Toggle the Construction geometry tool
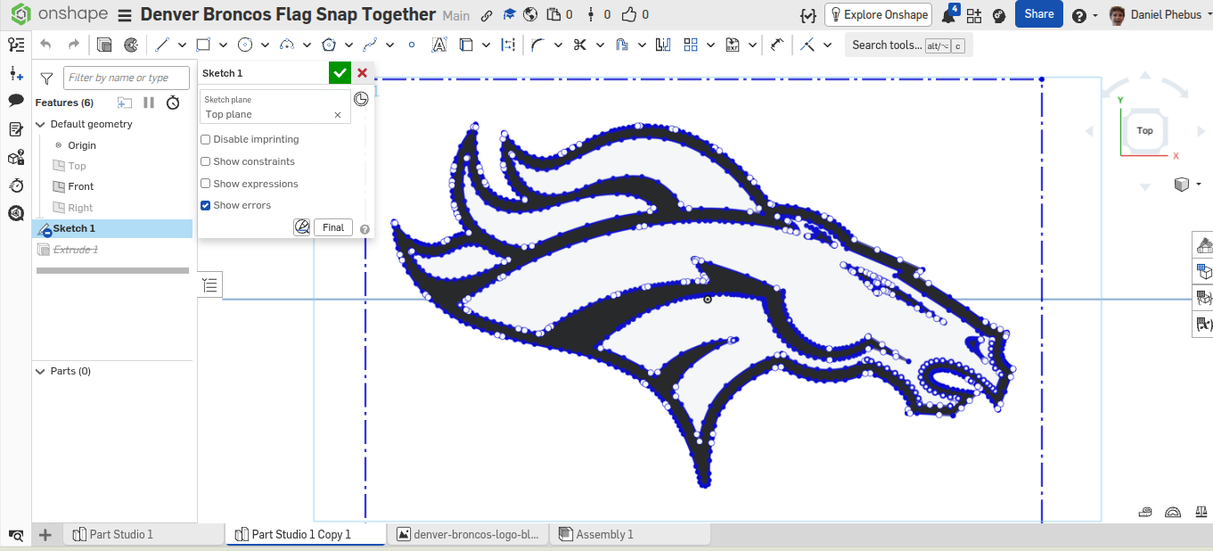The image size is (1213, 551). pyautogui.click(x=508, y=45)
